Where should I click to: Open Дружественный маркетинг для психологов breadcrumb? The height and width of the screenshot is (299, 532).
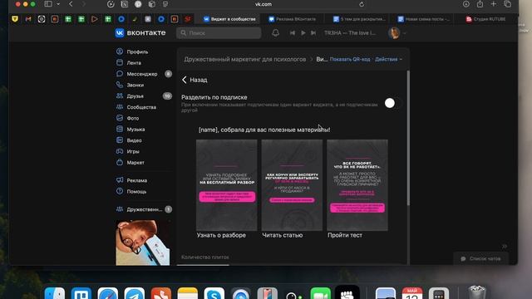click(x=245, y=59)
